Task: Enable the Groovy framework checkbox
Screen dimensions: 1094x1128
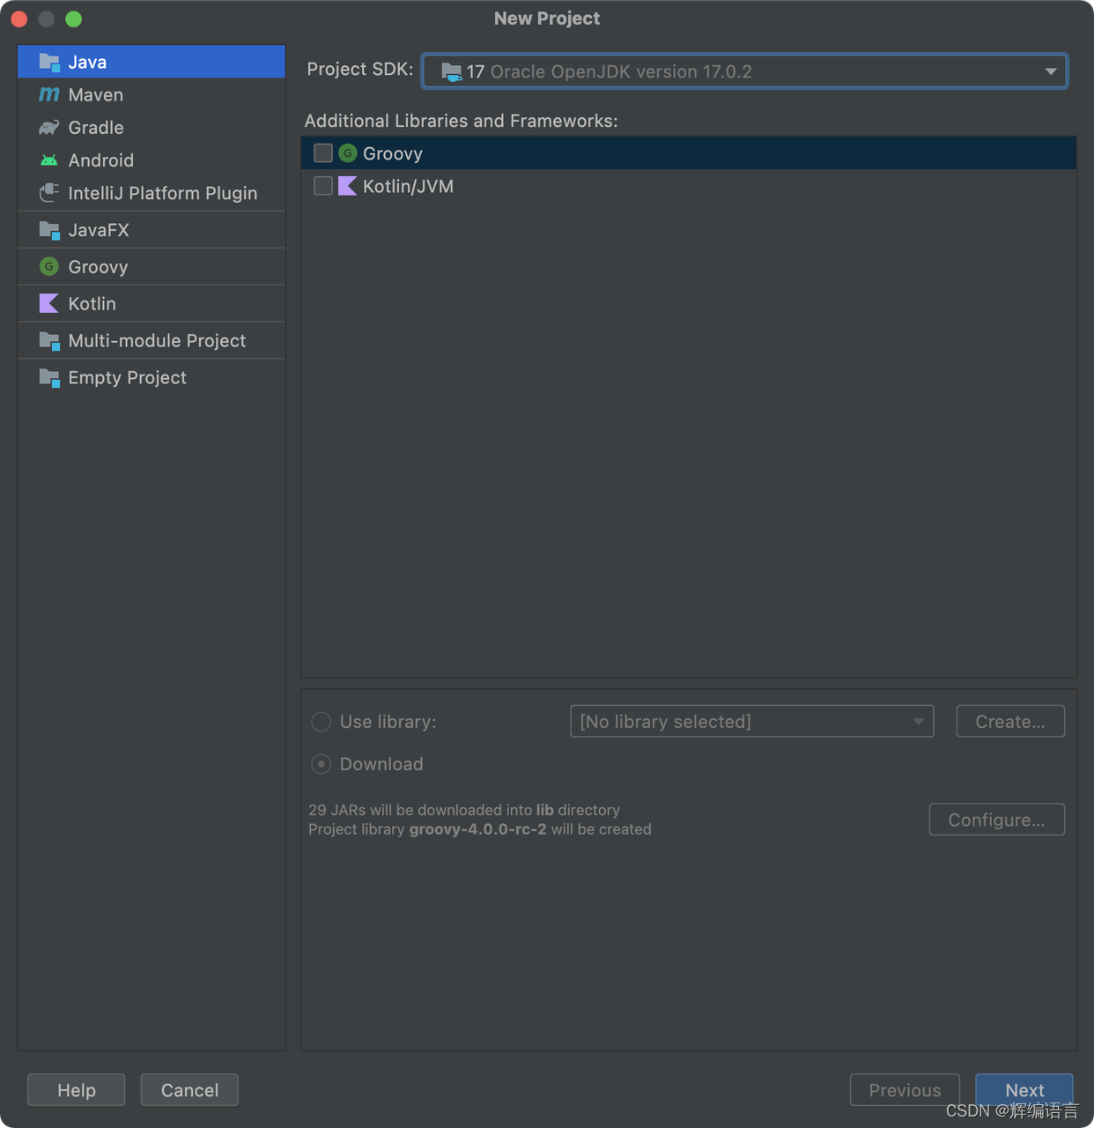Action: click(323, 153)
